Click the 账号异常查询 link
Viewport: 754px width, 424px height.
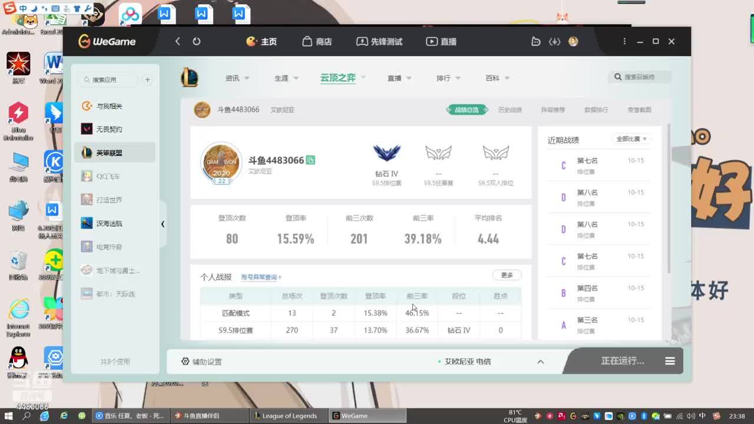coord(261,277)
